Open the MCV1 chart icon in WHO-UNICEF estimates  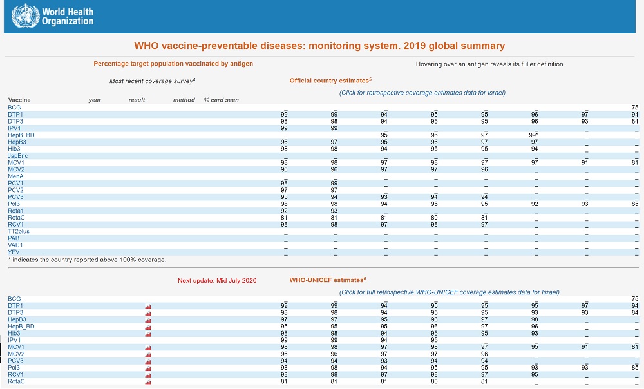148,348
